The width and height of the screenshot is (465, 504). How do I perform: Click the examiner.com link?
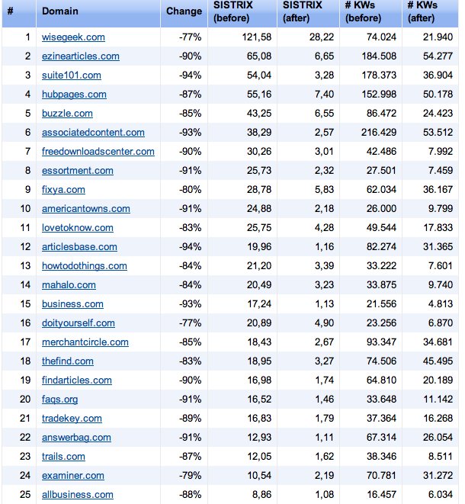click(x=73, y=475)
